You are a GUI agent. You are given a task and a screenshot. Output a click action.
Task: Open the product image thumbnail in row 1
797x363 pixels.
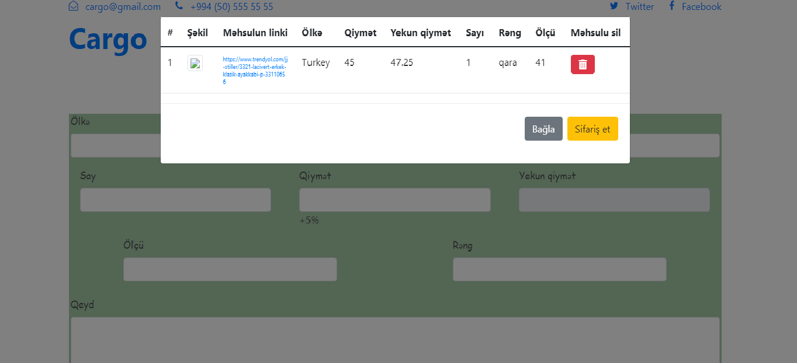tap(195, 63)
